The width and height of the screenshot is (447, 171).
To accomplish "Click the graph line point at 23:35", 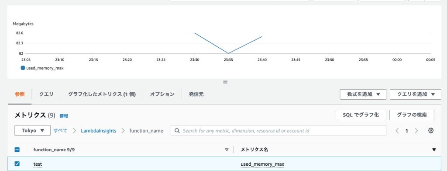I will [228, 53].
